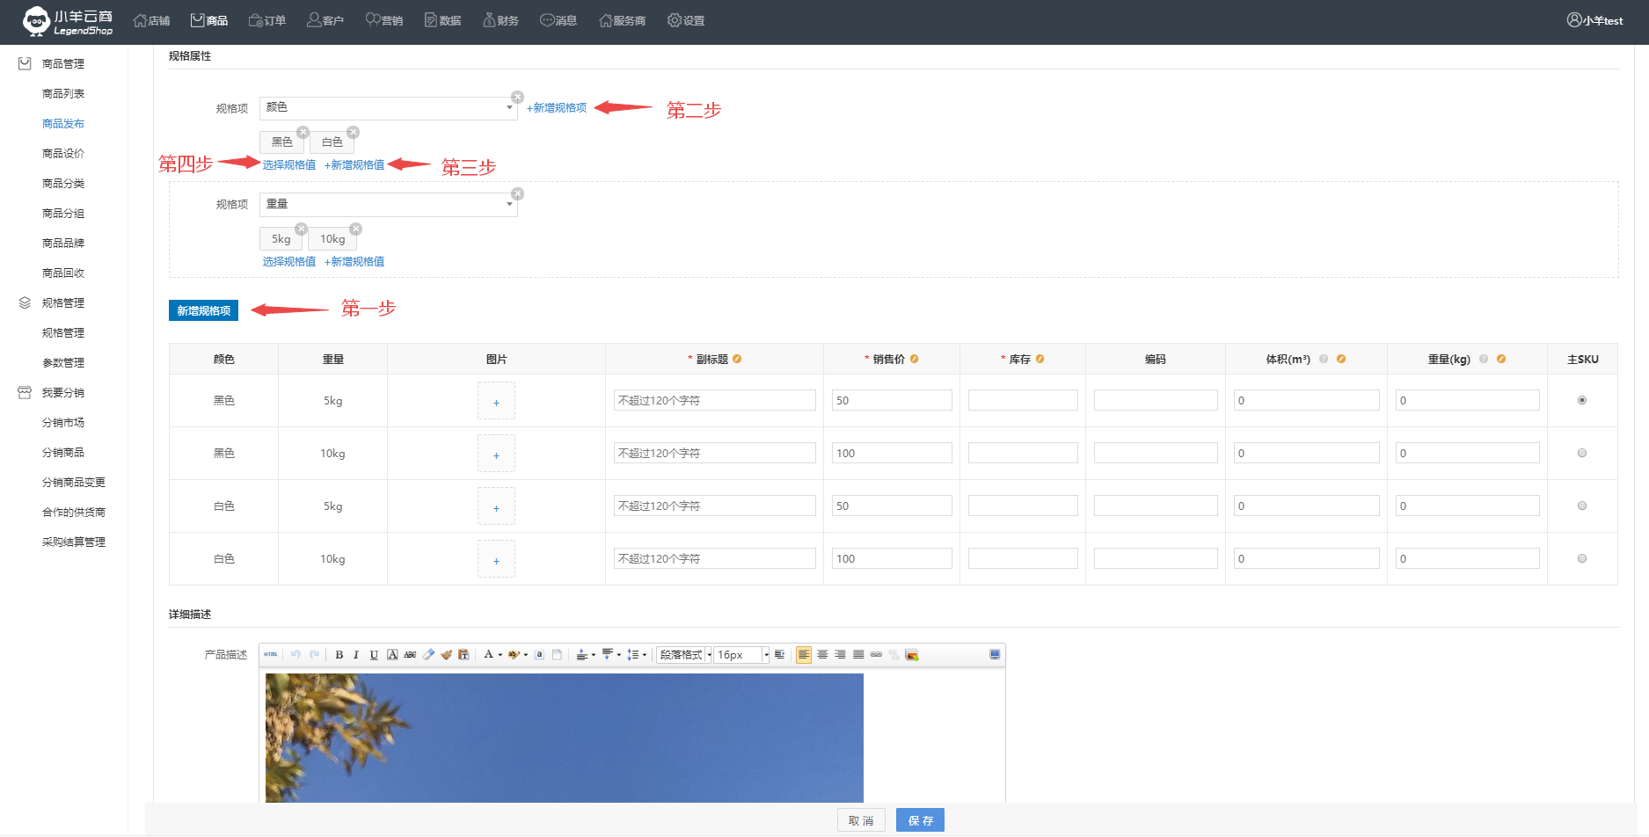Screen dimensions: 1649x837
Task: Choose 白色 10kg as main SKU
Action: click(x=1582, y=559)
